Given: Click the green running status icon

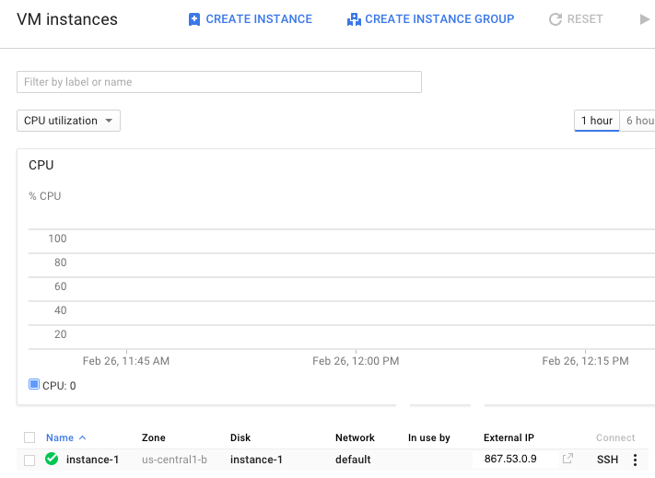Looking at the screenshot, I should [52, 459].
